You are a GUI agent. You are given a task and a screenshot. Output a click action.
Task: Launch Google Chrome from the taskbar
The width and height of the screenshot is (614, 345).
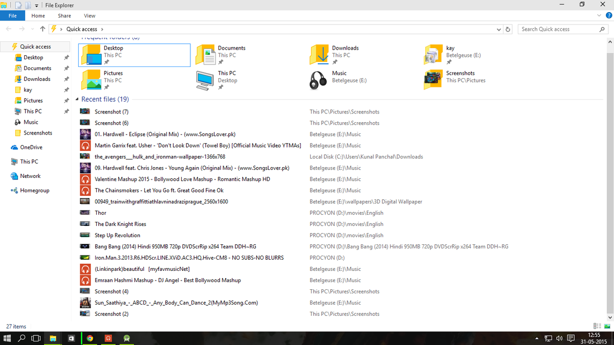click(x=90, y=338)
